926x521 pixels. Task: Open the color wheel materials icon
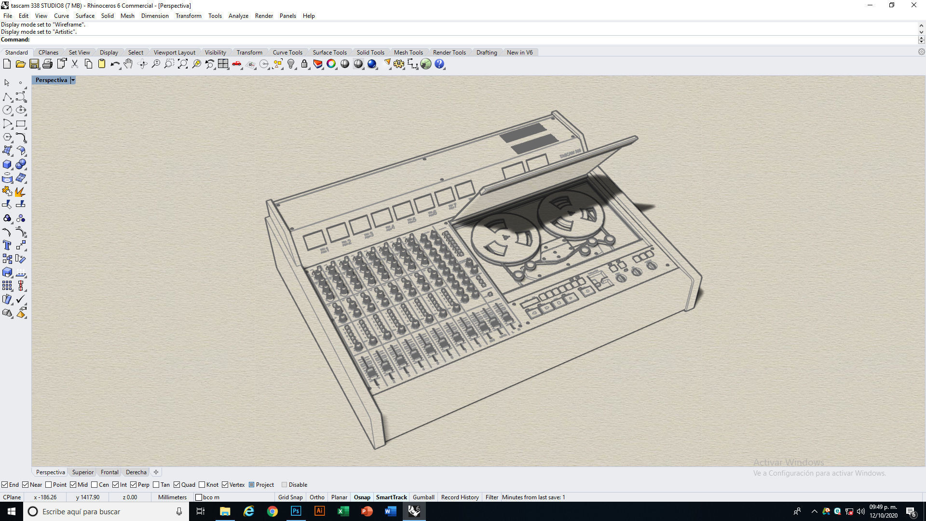331,64
